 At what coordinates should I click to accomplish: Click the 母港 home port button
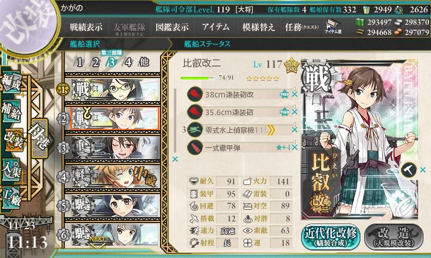(40, 138)
